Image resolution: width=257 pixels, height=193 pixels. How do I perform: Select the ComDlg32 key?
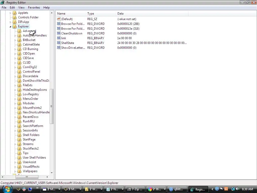(x=30, y=67)
